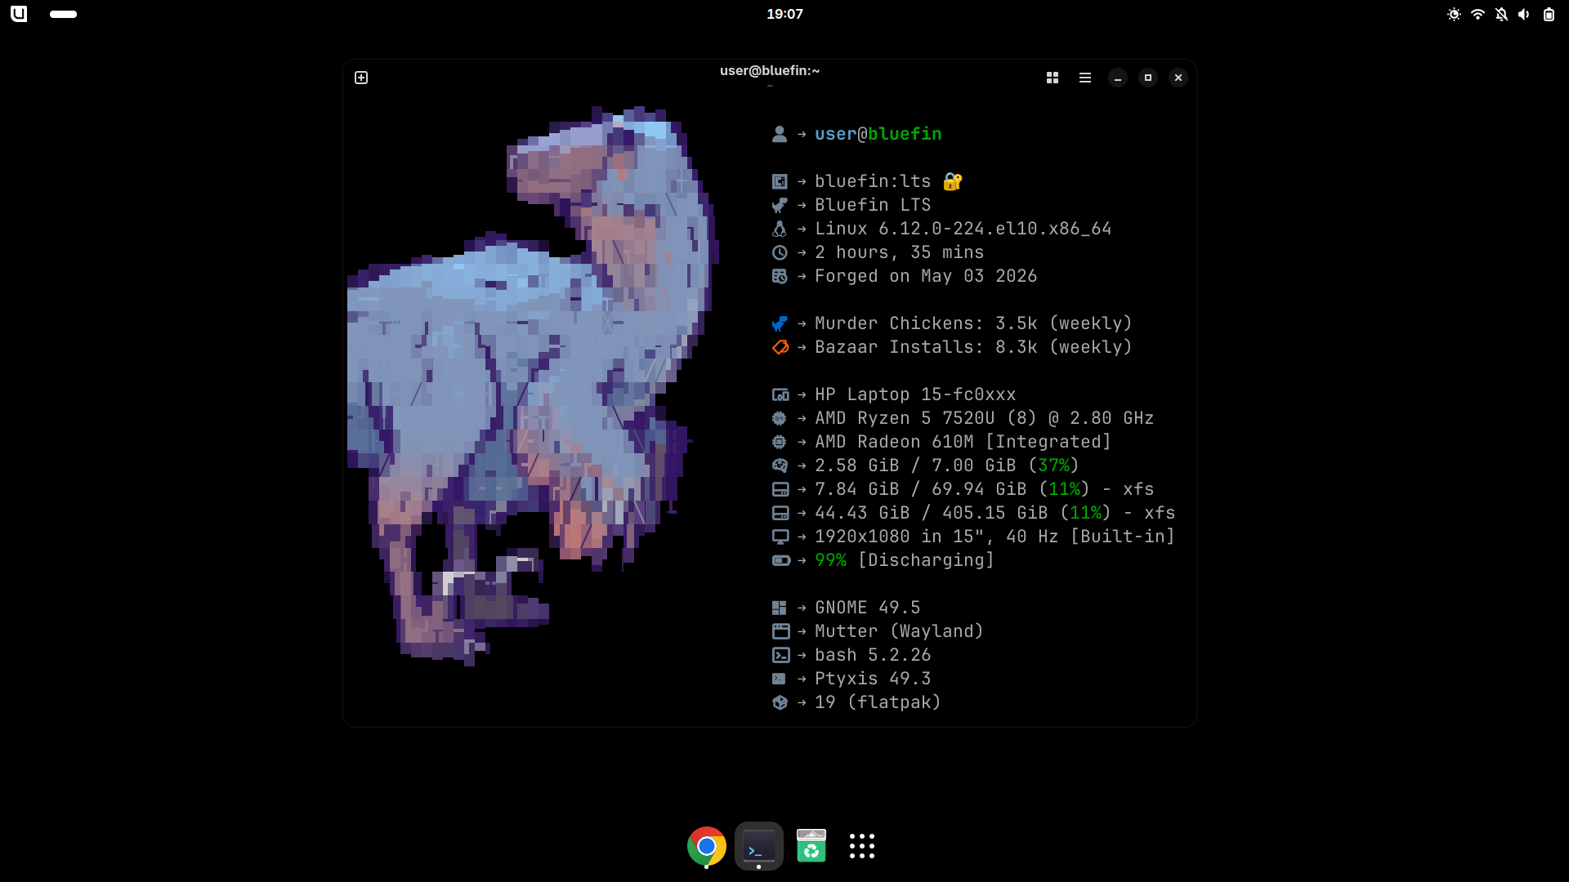This screenshot has height=882, width=1569.
Task: Click the Bluefin logo in top bar
Action: click(x=19, y=14)
